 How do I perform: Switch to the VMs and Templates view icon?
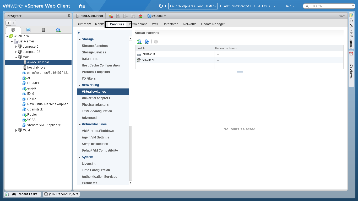pyautogui.click(x=29, y=30)
